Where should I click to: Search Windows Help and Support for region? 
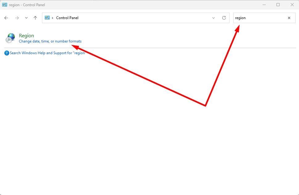(47, 53)
